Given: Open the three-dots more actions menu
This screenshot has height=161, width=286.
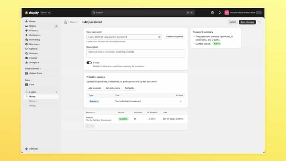Looking at the screenshot, I should point(259,22).
